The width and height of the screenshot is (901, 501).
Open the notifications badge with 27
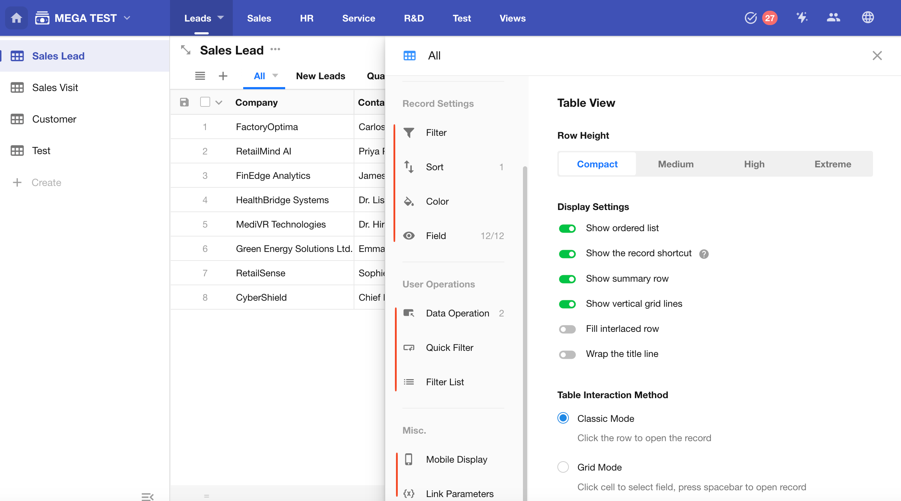pos(770,18)
